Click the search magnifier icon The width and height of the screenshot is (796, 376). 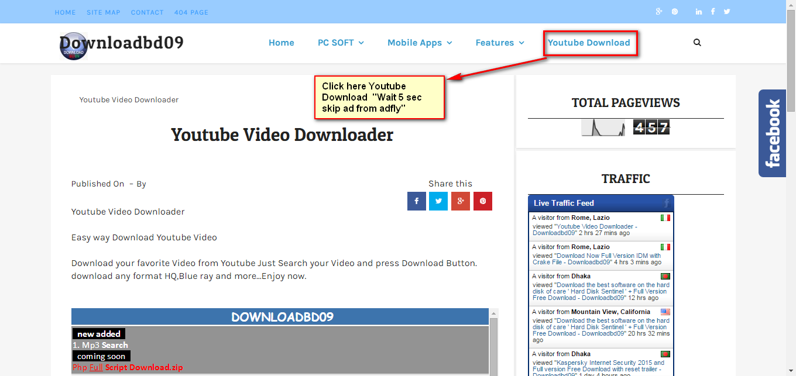(x=697, y=43)
